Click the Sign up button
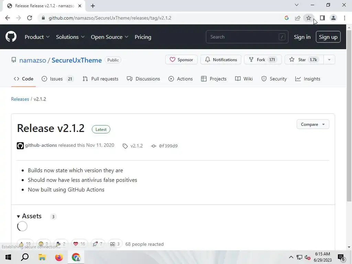 point(328,37)
